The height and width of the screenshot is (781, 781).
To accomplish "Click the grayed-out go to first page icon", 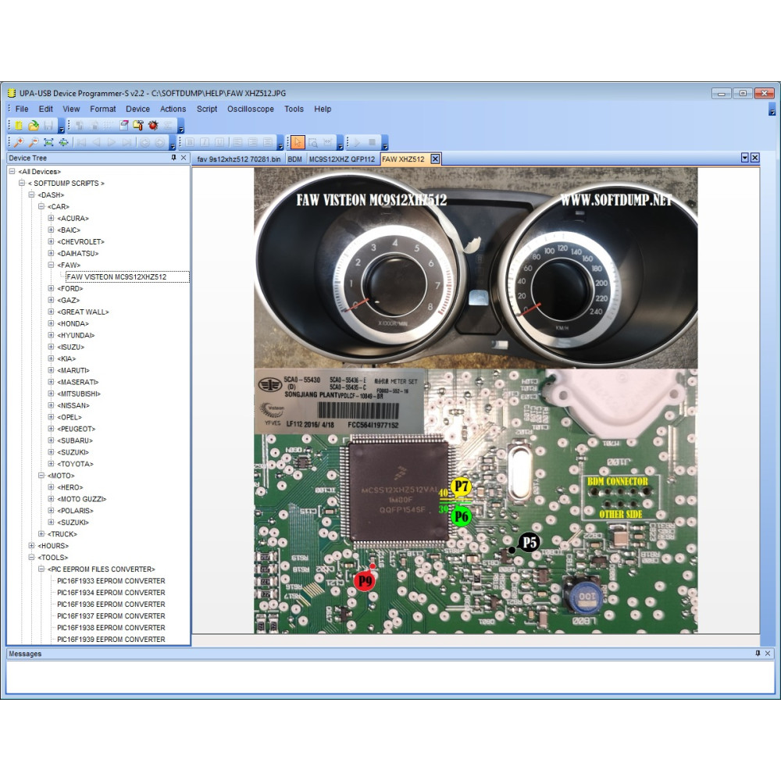I will pyautogui.click(x=82, y=142).
